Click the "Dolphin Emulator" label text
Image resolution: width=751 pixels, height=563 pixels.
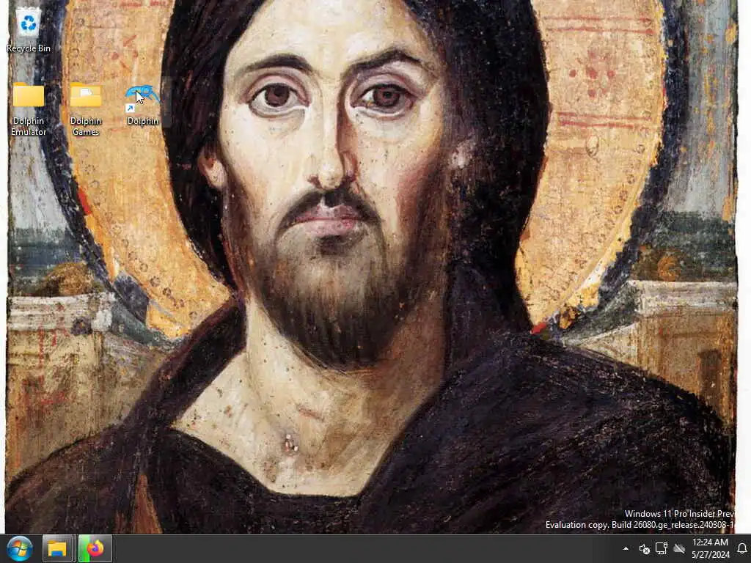(x=29, y=126)
